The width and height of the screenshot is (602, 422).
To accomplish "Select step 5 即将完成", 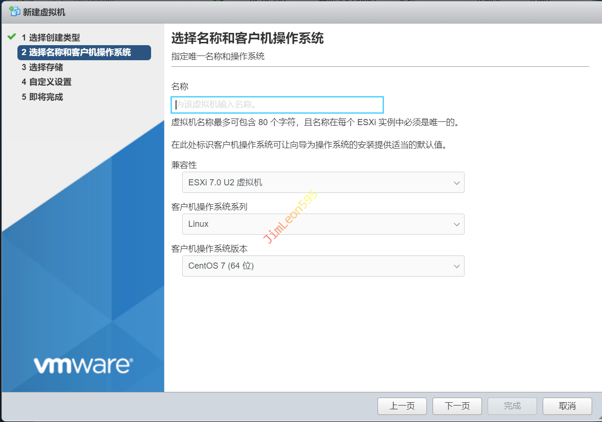I will (x=42, y=97).
